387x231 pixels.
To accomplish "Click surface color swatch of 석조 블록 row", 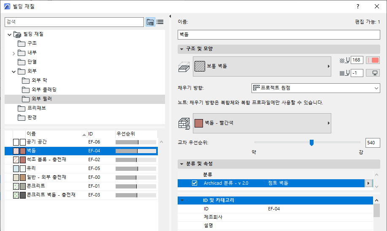I will (x=23, y=160).
